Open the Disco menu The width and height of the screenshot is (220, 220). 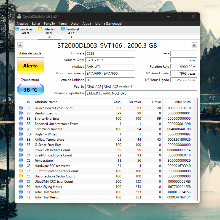pyautogui.click(x=74, y=23)
